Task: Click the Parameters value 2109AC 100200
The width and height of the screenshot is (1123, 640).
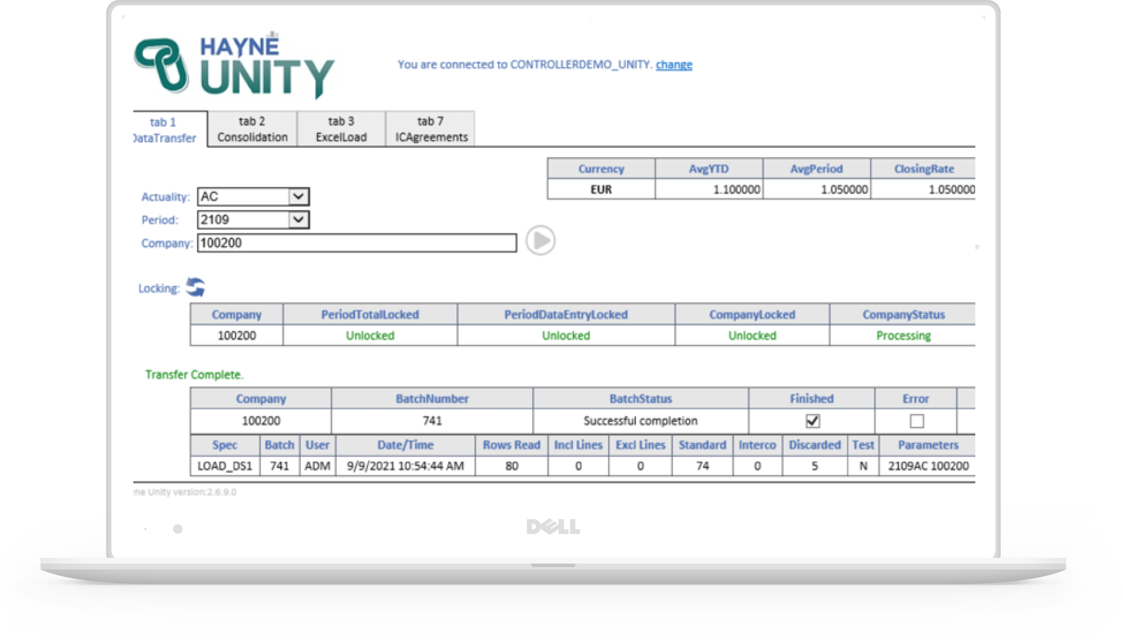Action: 928,466
